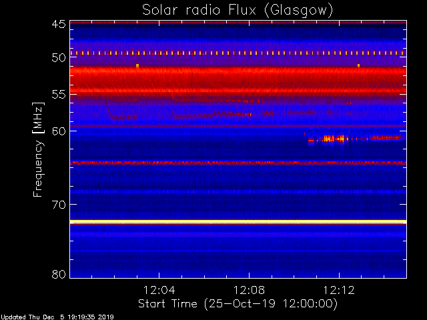Viewport: 427px width, 320px height.
Task: Click the 60 frequency tick label
Action: tap(59, 131)
